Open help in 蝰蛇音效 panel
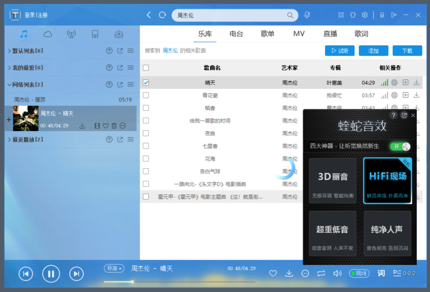The height and width of the screenshot is (292, 430). coord(393,115)
